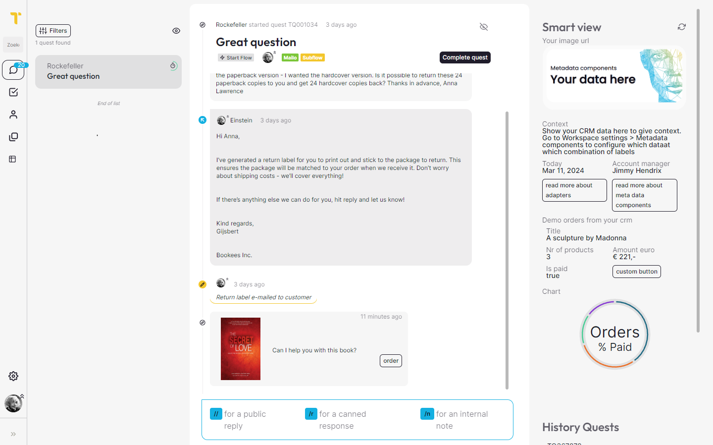Open the tasks checklist icon in sidebar

(13, 92)
